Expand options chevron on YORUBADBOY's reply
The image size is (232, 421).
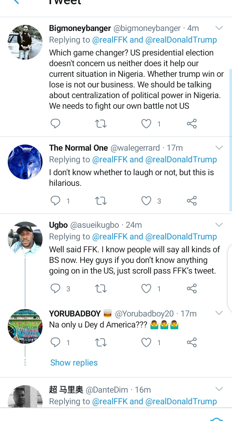point(219,313)
